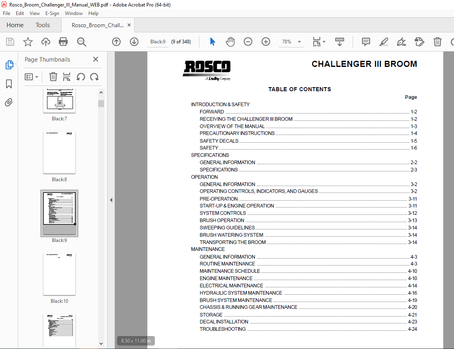
Task: Switch to the Tools tab
Action: (x=43, y=25)
